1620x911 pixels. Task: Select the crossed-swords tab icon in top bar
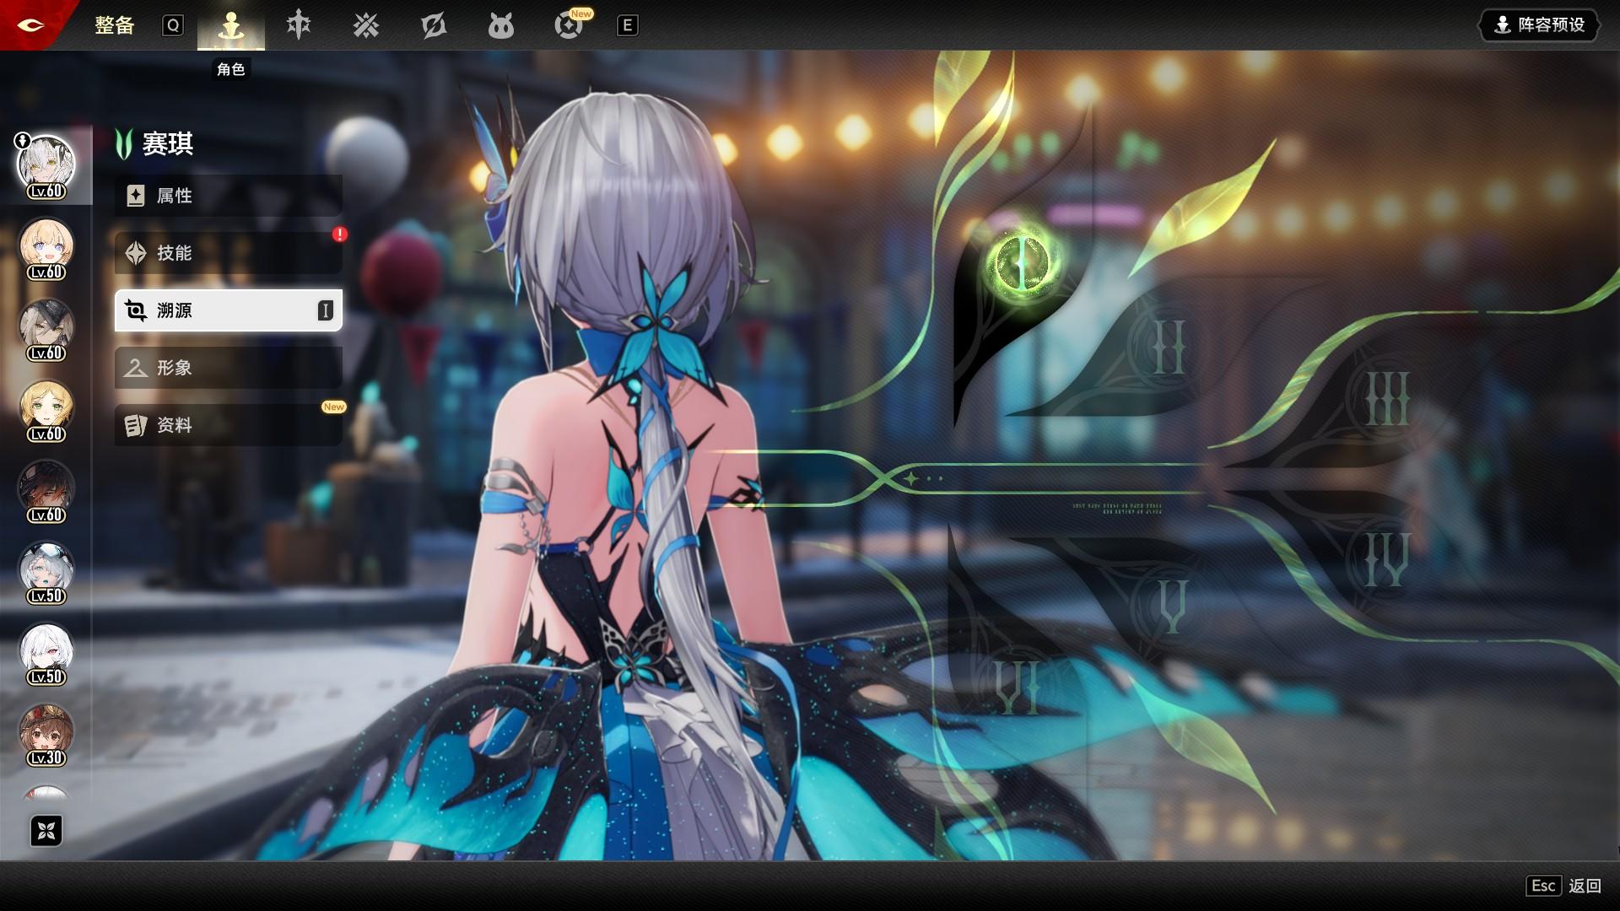pos(366,25)
